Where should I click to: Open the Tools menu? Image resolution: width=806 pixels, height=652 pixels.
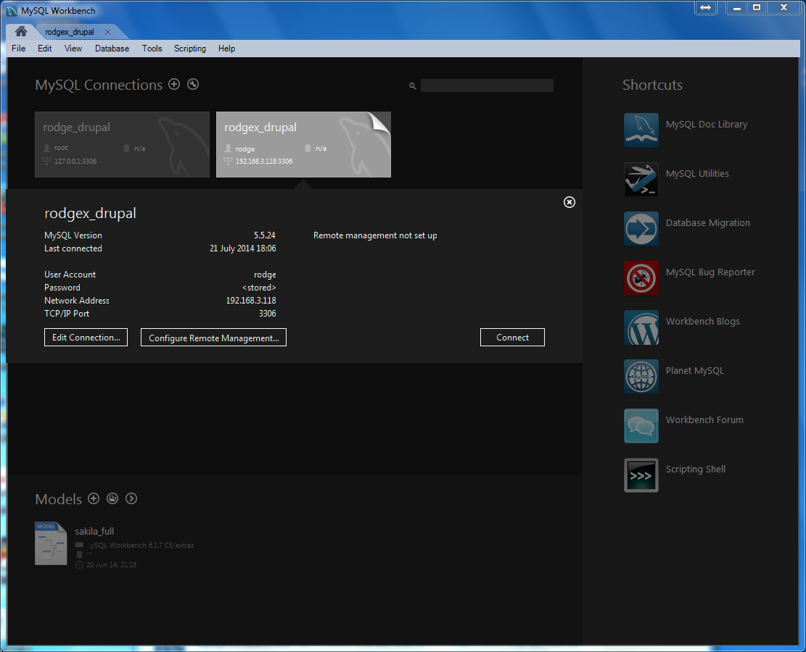click(152, 49)
